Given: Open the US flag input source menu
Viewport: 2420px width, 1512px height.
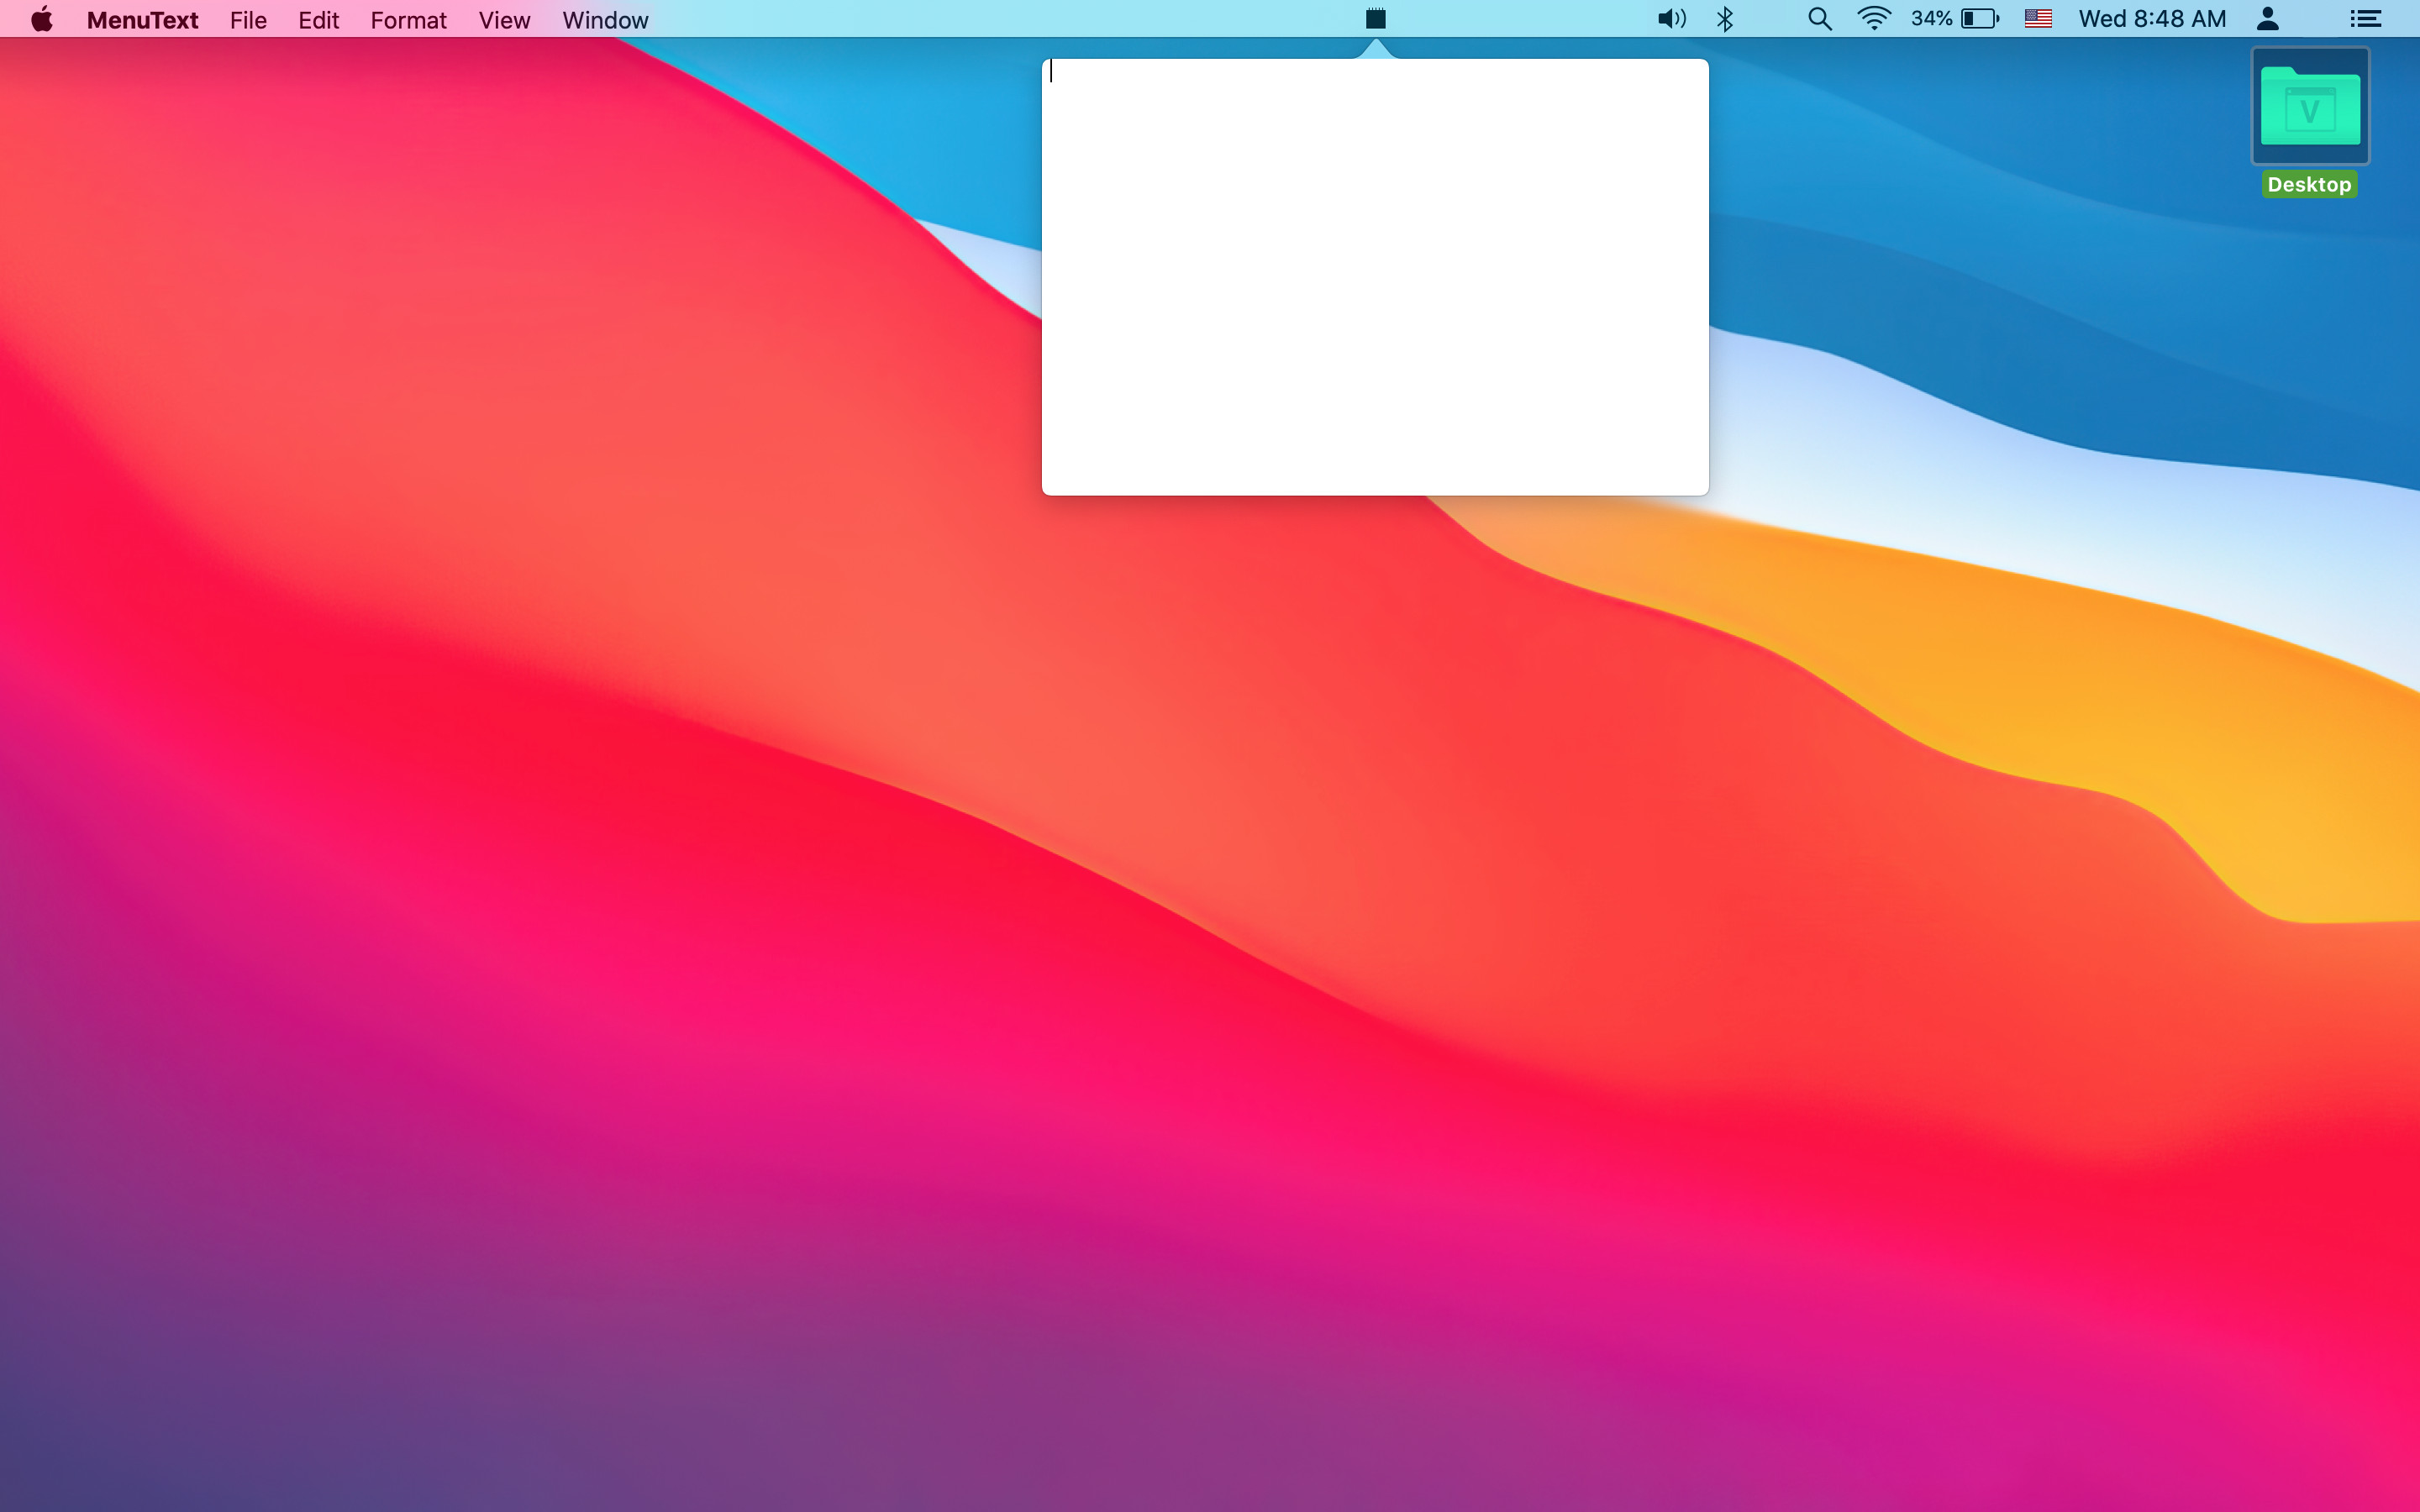Looking at the screenshot, I should [x=2037, y=19].
